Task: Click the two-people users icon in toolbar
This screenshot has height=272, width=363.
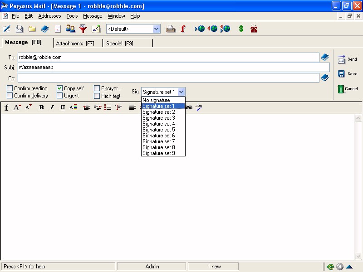Action: pos(70,29)
